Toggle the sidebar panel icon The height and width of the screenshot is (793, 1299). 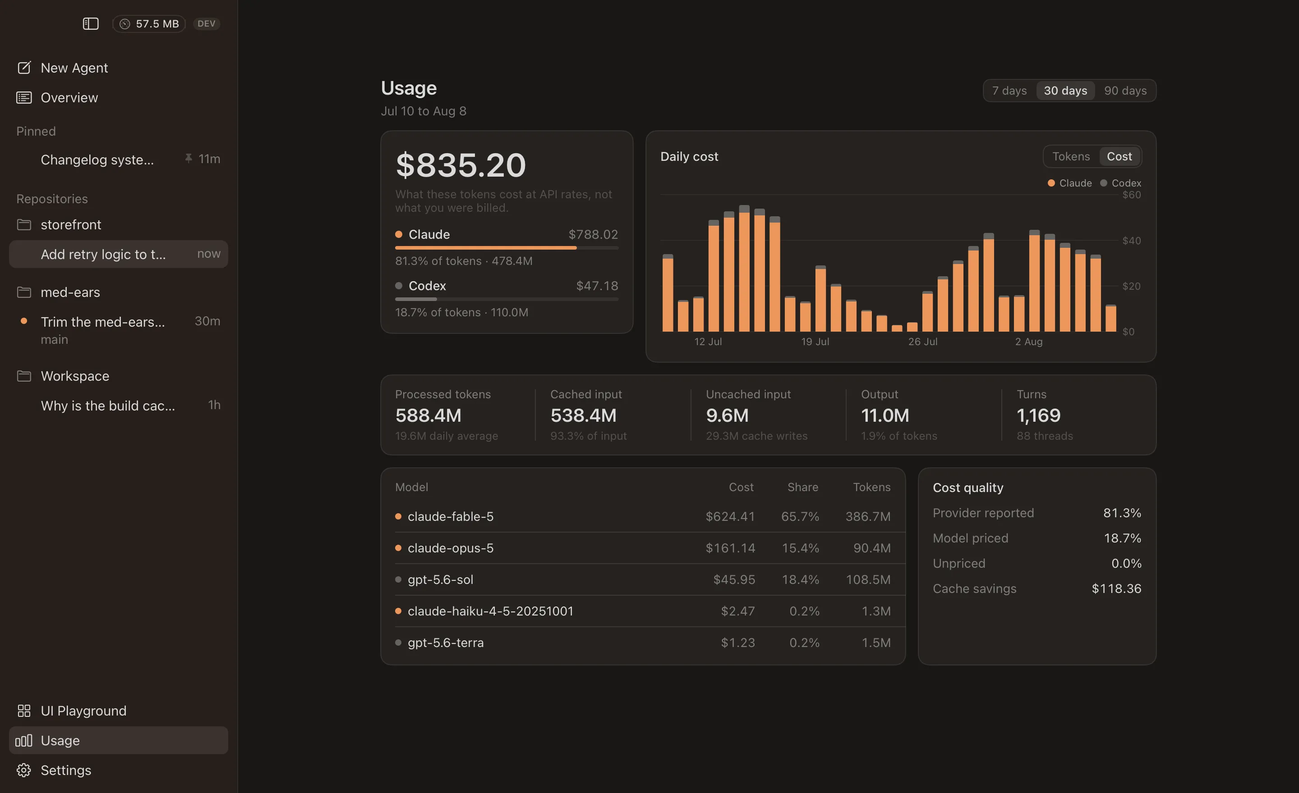coord(91,24)
